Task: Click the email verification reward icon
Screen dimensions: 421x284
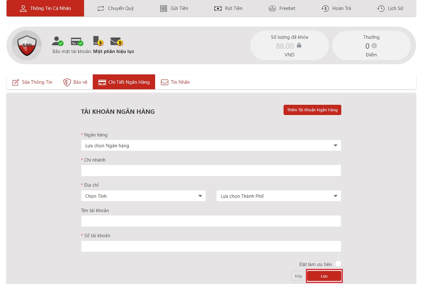Action: coord(116,41)
